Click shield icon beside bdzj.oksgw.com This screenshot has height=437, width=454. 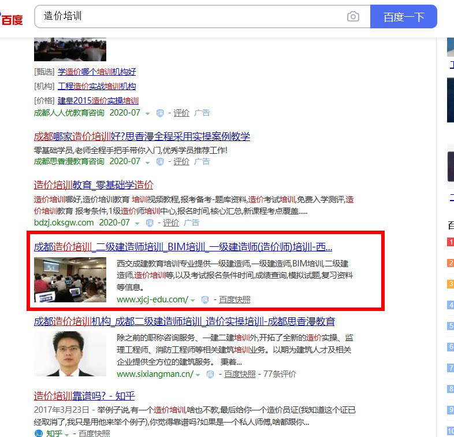point(150,223)
